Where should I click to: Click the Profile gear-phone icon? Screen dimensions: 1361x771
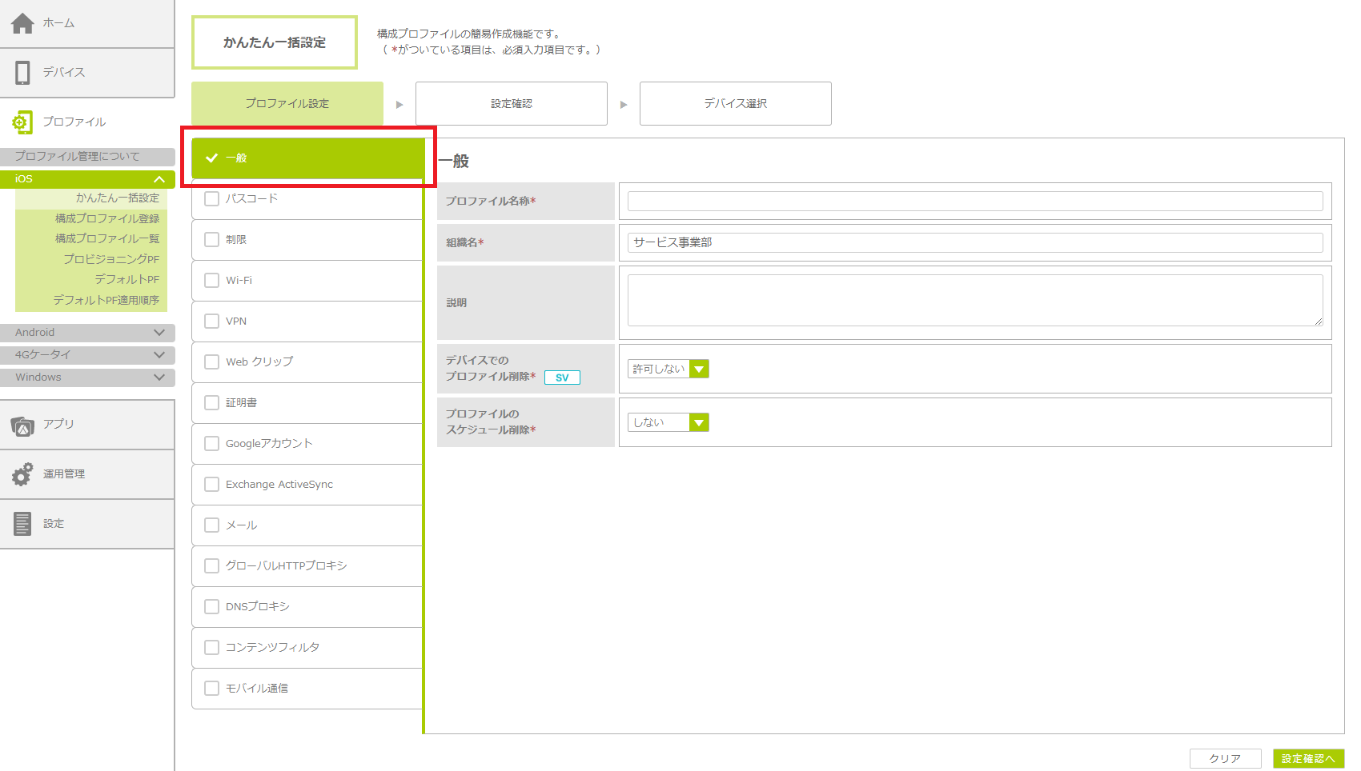(22, 122)
